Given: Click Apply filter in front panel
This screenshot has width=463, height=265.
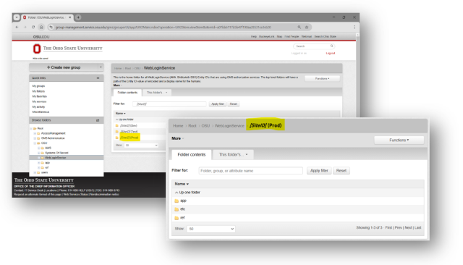Looking at the screenshot, I should pos(319,171).
